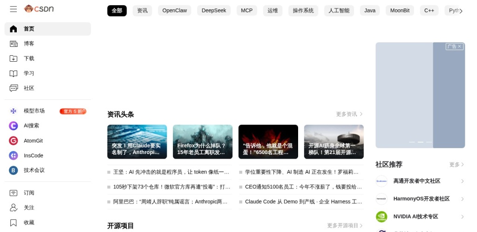The image size is (477, 232).
Task: Click the red AtomGit icon
Action: [14, 141]
